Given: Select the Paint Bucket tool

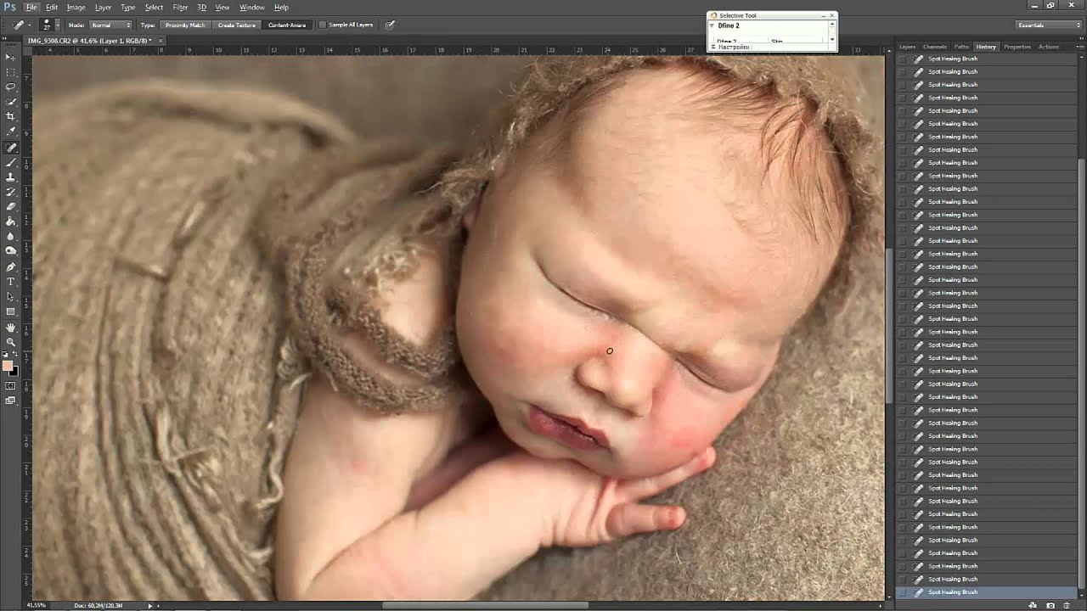Looking at the screenshot, I should 11,221.
